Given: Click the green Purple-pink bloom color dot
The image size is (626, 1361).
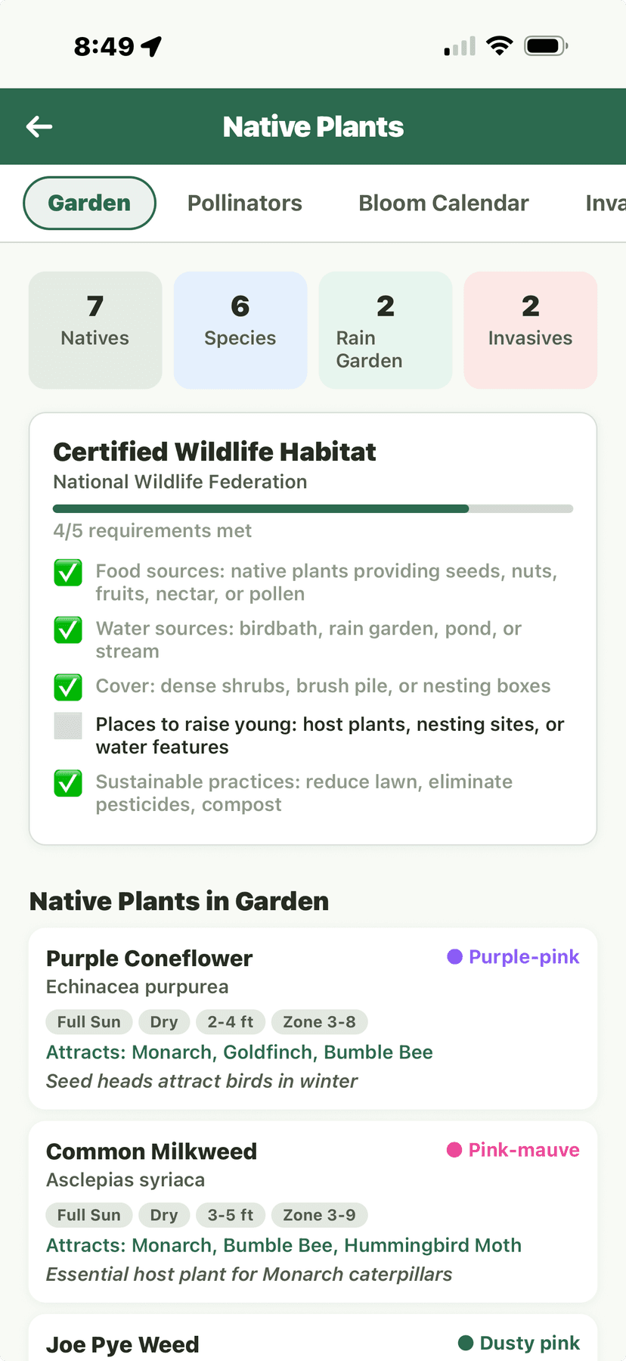Looking at the screenshot, I should pyautogui.click(x=454, y=956).
